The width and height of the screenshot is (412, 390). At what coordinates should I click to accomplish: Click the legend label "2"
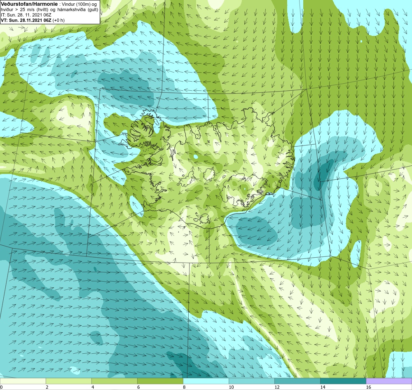tap(47, 387)
